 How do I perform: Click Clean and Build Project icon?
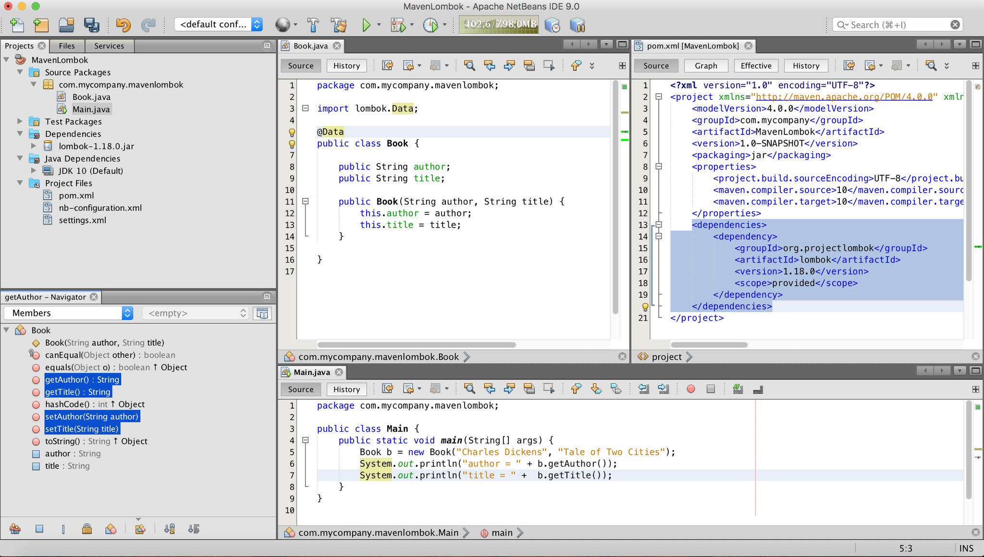tap(339, 24)
